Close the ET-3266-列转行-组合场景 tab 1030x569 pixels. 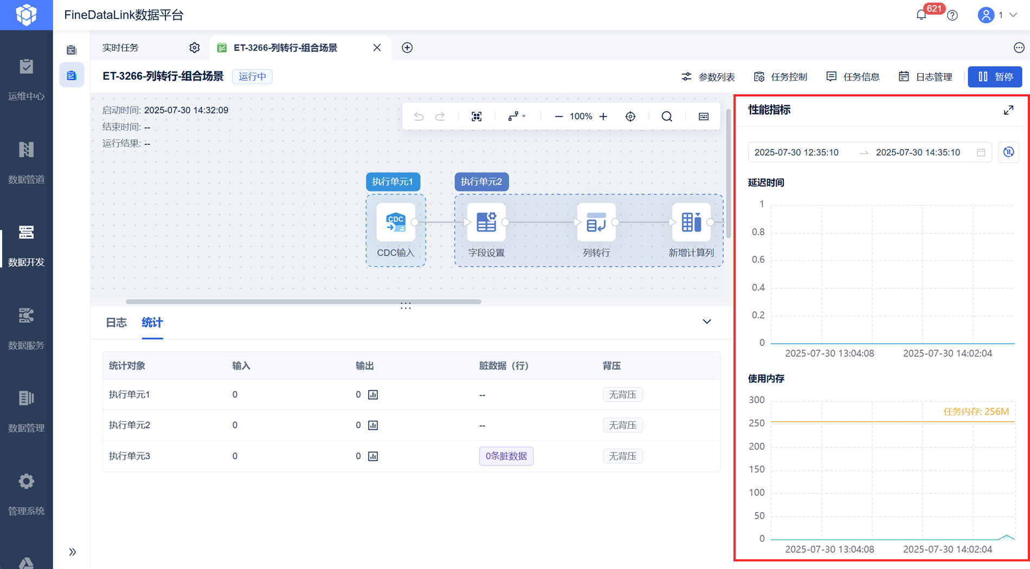[377, 48]
